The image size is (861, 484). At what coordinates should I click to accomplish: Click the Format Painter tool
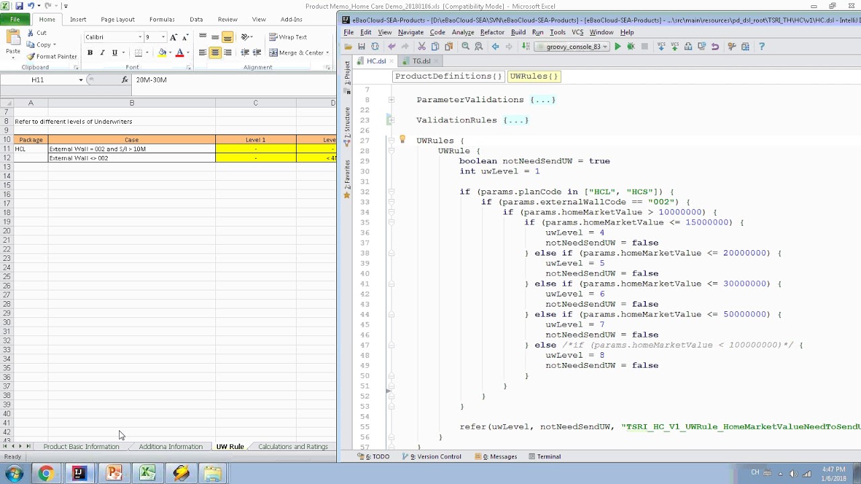52,56
